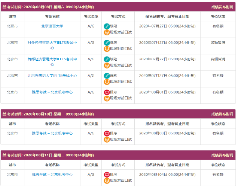This screenshot has height=188, width=238.
Task: Click the 纸笔 pencil icon in 对外经济贸易大学 row
Action: 107,43
